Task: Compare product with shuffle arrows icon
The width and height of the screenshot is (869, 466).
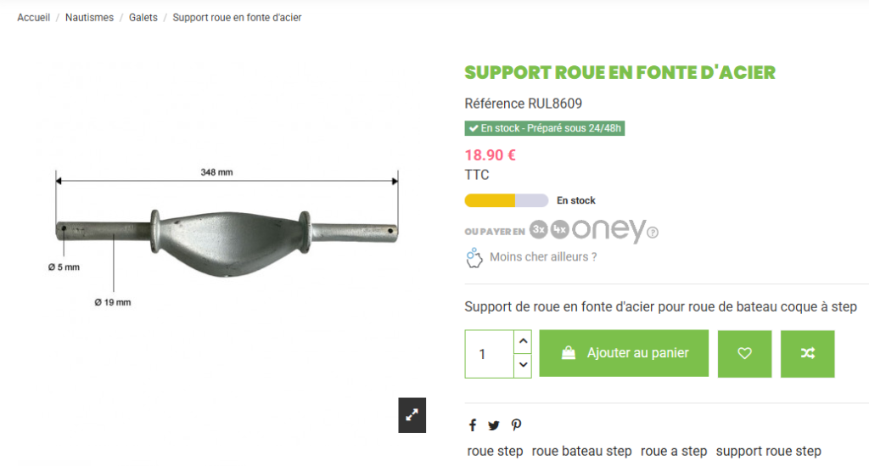Action: point(808,353)
